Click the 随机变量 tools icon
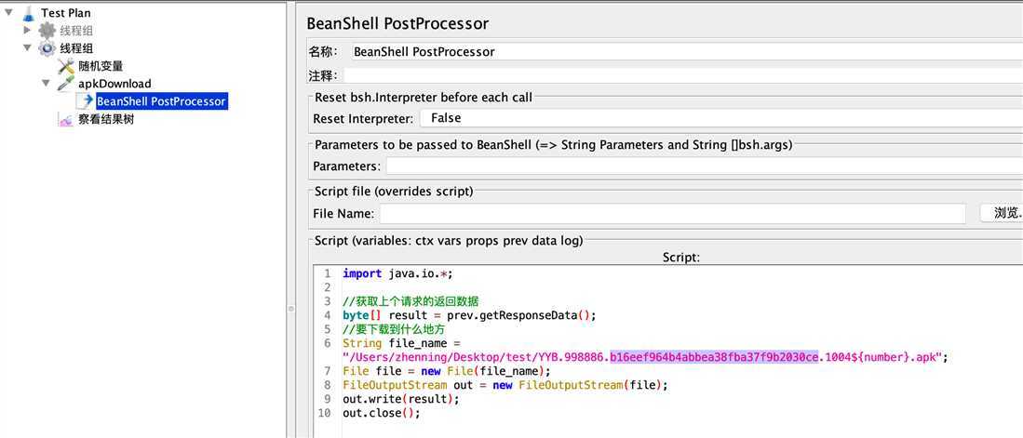 click(66, 65)
